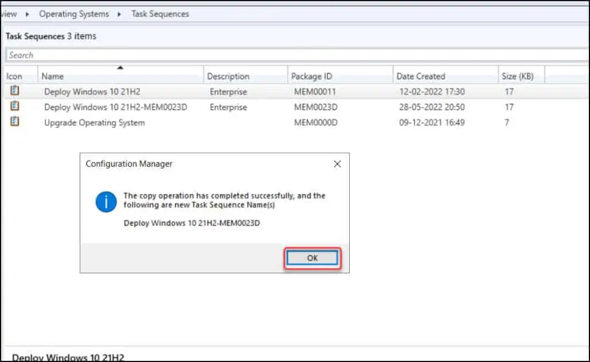Viewport: 590px width, 362px height.
Task: Close the Configuration Manager dialog
Action: 337,164
